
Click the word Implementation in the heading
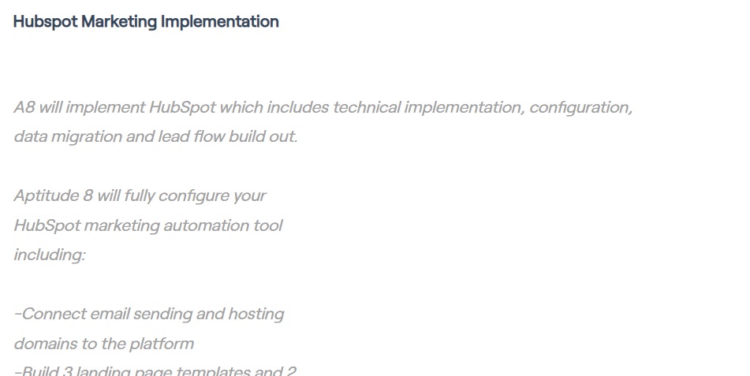point(219,22)
